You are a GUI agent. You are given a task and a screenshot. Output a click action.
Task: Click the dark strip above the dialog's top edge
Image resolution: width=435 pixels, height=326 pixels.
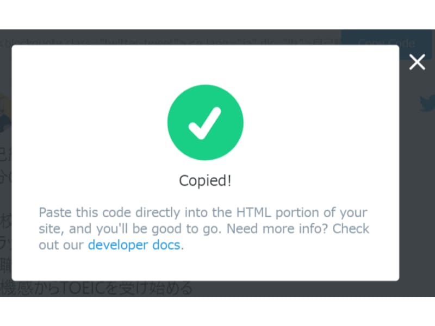tap(171, 37)
